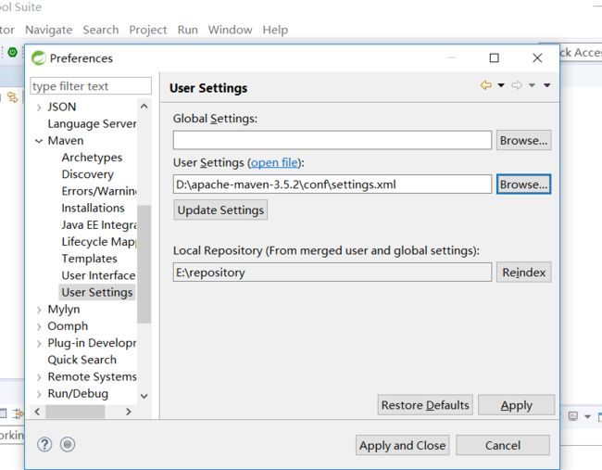Click Restore Defaults button
The width and height of the screenshot is (602, 470).
425,405
